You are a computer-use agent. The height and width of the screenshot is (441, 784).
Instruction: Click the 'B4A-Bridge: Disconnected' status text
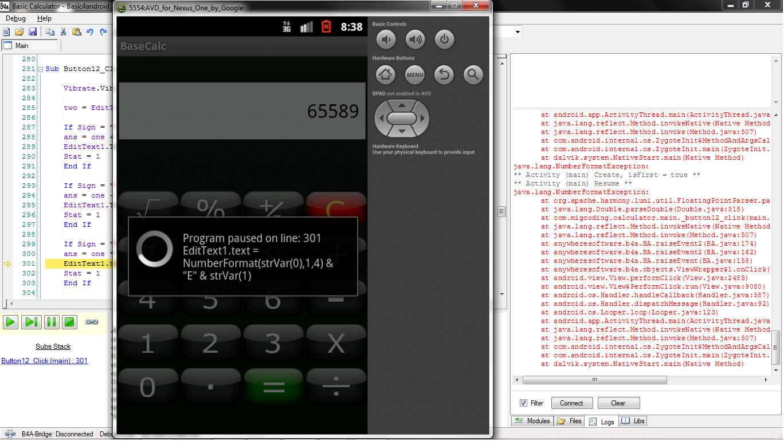point(57,434)
